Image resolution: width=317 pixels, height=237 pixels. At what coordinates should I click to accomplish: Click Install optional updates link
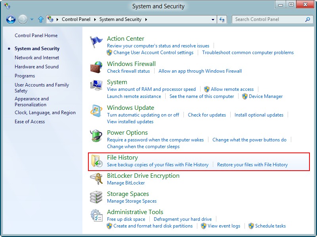coord(259,115)
